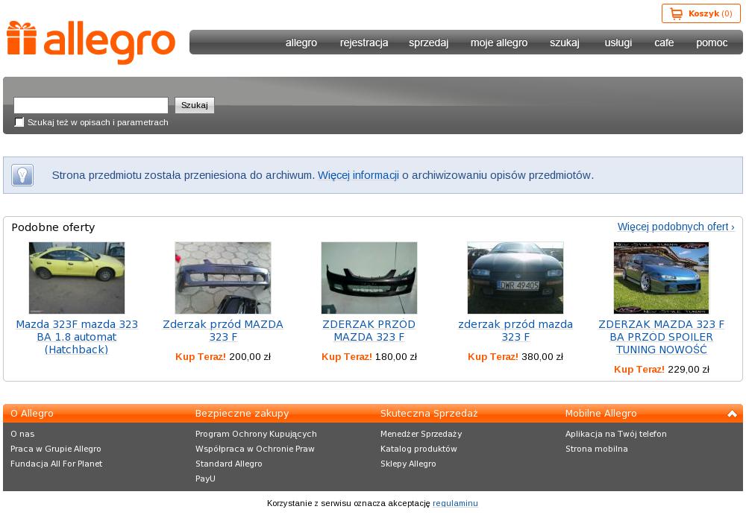Click the 'Skuteczna Sprzedaż' footer heading
The height and width of the screenshot is (518, 746).
pyautogui.click(x=429, y=414)
